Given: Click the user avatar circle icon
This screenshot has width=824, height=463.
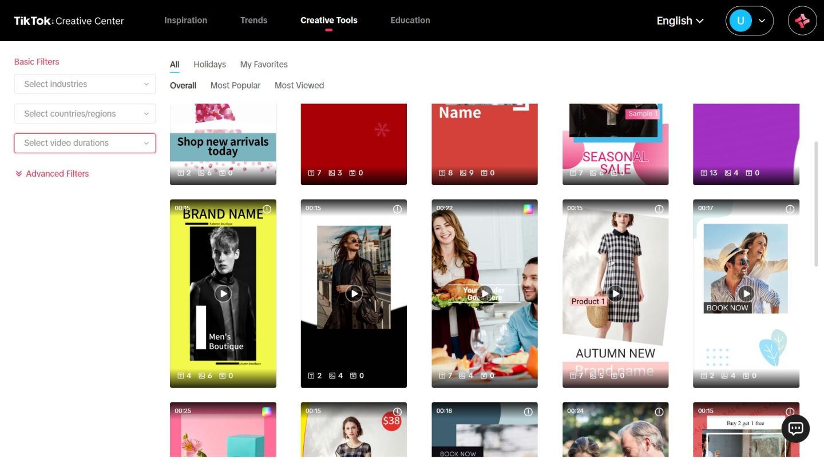Looking at the screenshot, I should 740,21.
